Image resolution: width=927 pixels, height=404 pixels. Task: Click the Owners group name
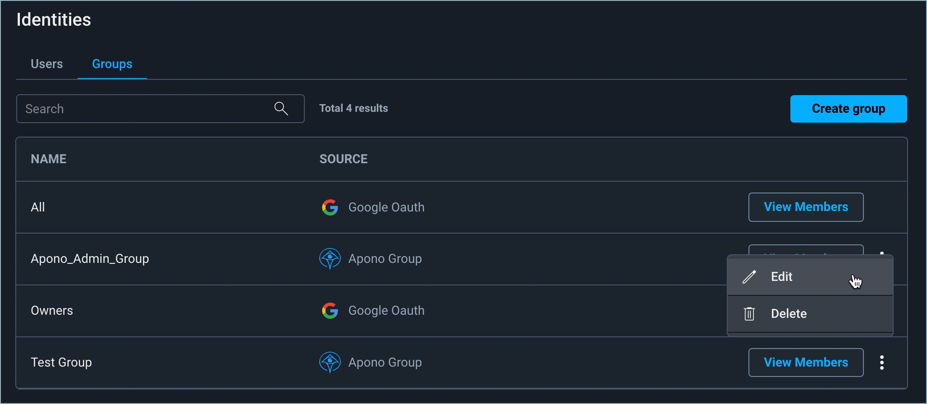click(x=52, y=311)
